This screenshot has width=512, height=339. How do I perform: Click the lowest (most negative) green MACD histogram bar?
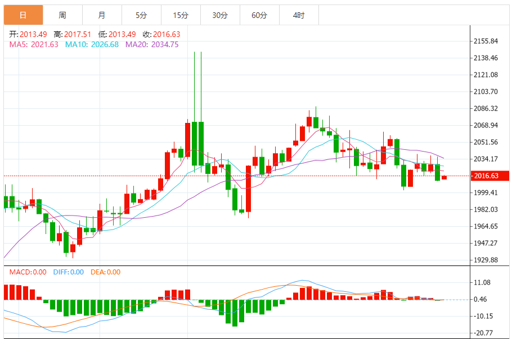click(x=235, y=313)
